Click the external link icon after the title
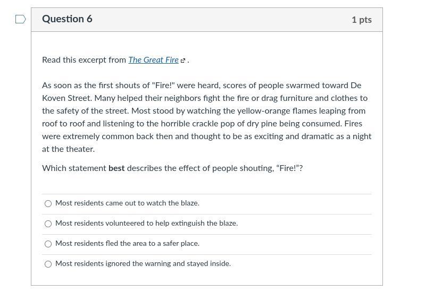 coord(183,61)
